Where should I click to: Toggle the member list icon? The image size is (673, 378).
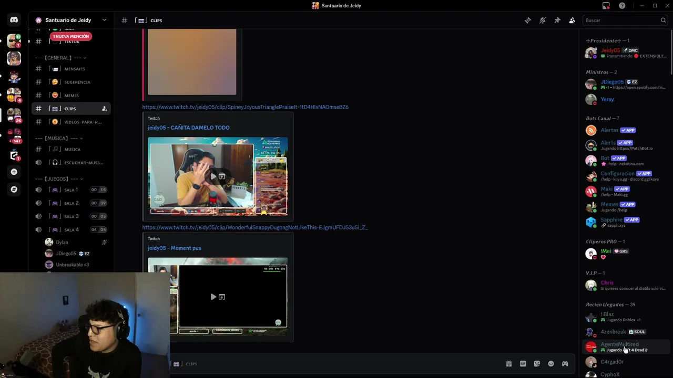(572, 20)
